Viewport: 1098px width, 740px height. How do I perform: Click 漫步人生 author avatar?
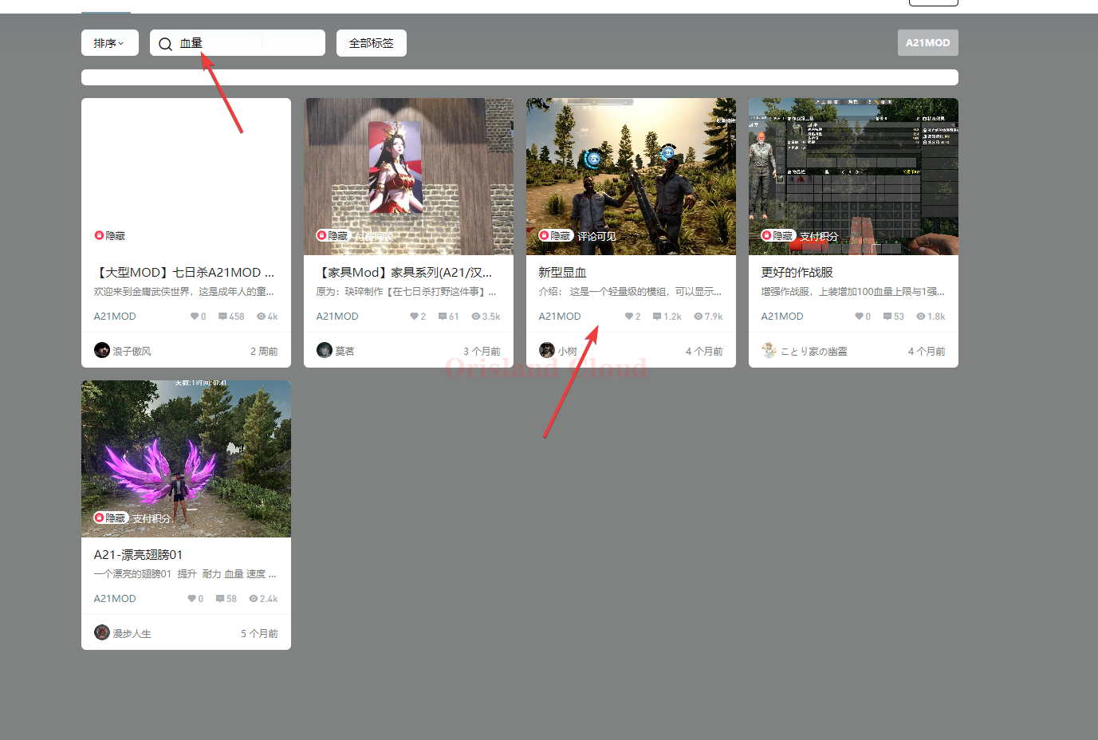[102, 632]
